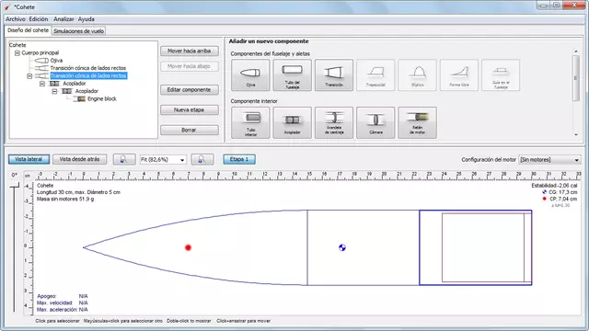Add a Tubo interior component
Viewport: 589px width, 331px height.
point(250,122)
